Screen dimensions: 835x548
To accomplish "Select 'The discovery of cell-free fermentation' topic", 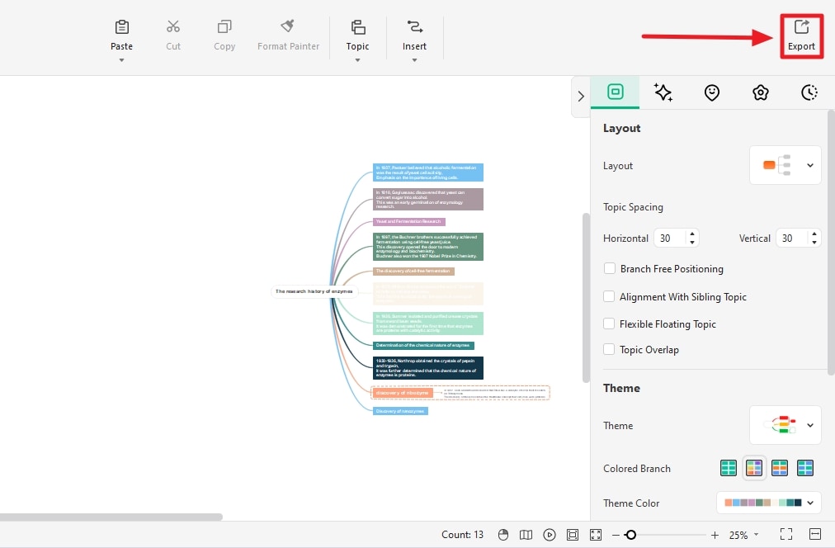I will pyautogui.click(x=413, y=271).
